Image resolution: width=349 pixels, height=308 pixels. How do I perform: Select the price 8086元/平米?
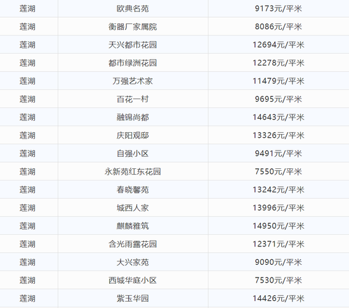coord(279,27)
